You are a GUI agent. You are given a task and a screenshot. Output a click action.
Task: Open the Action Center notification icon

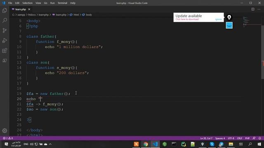click(x=6, y=144)
